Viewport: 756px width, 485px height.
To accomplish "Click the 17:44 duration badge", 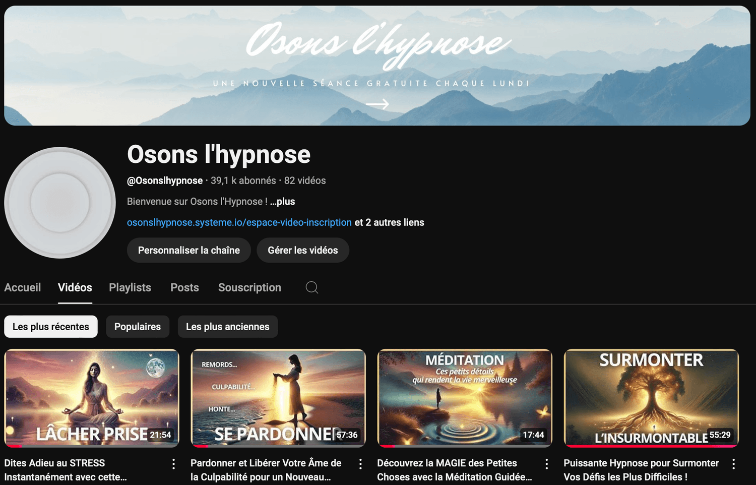I will [x=533, y=435].
